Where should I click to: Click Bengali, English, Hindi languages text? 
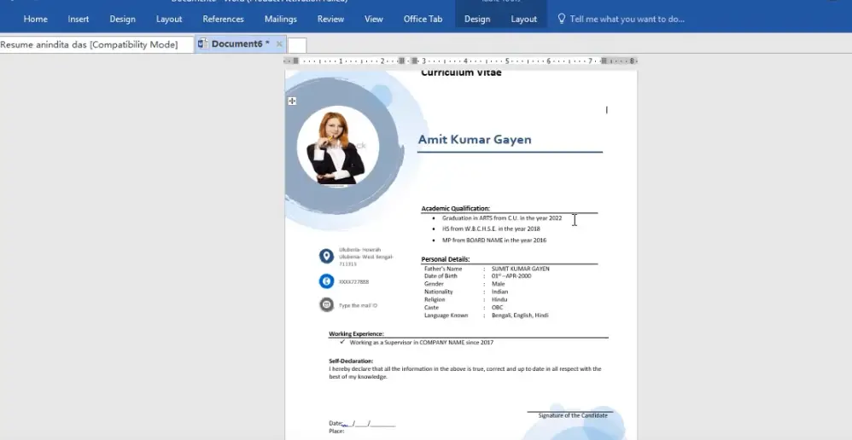(x=520, y=316)
